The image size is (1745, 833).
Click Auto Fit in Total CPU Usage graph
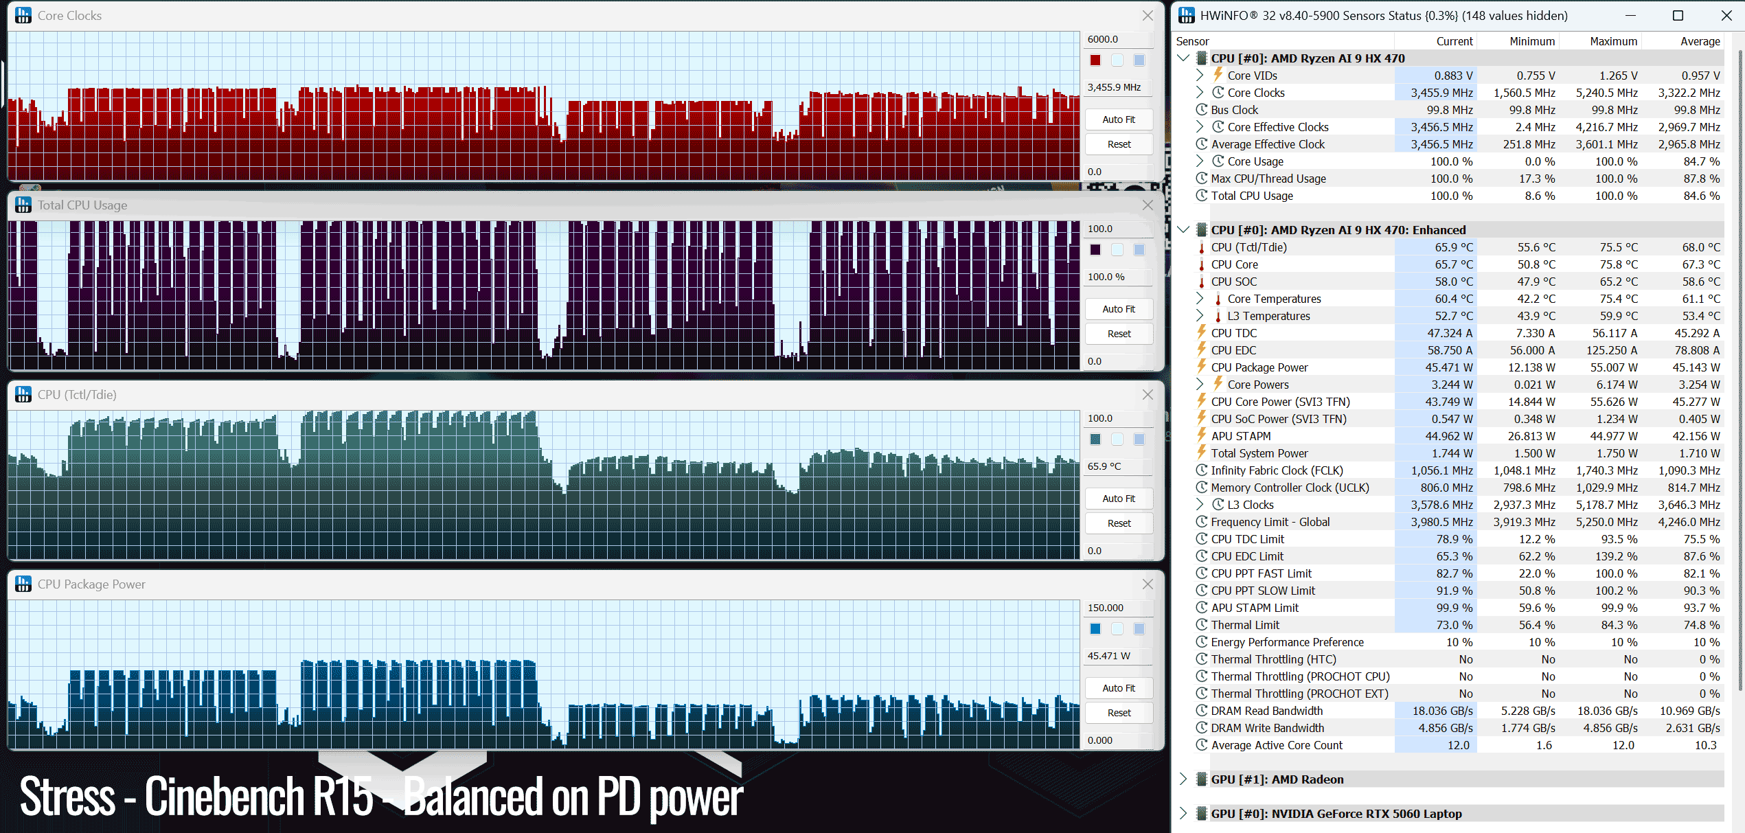tap(1119, 309)
